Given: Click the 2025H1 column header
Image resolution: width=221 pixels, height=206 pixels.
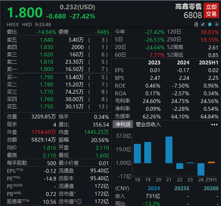Looking at the screenshot, I should click(209, 62).
